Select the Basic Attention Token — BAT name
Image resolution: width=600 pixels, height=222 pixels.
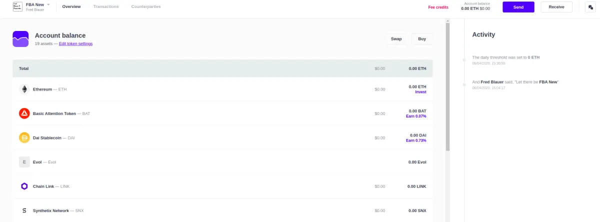[61, 113]
